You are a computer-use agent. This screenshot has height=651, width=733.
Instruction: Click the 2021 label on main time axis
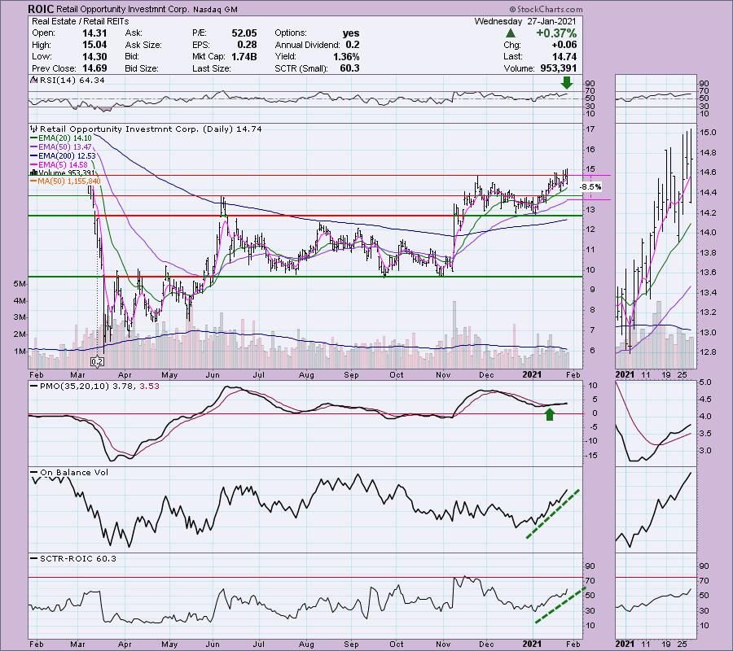532,374
